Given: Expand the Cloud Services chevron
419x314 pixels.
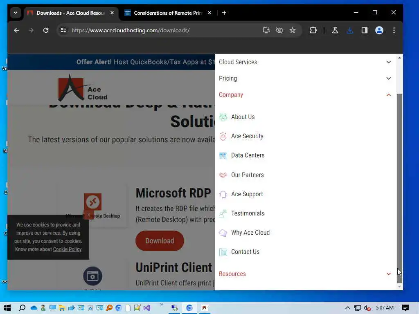Looking at the screenshot, I should 389,62.
